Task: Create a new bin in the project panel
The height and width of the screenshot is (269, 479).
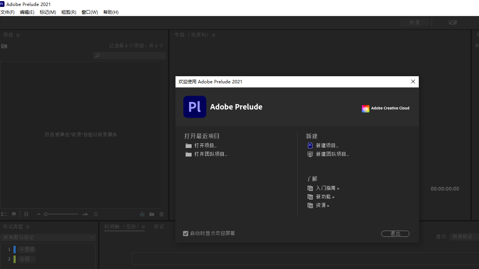Action: click(x=152, y=214)
